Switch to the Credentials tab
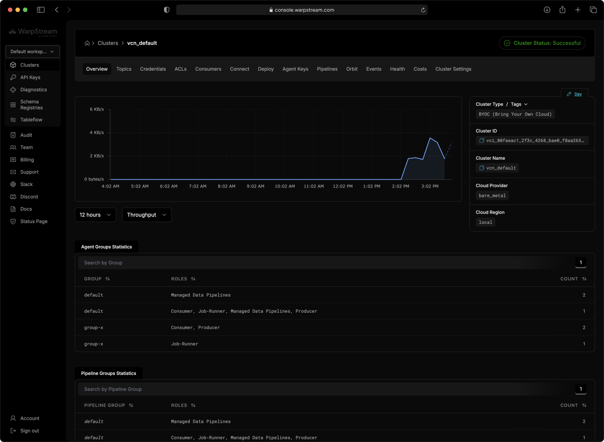This screenshot has width=604, height=442. [153, 69]
